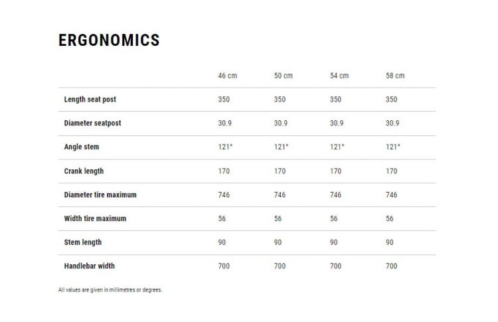This screenshot has width=498, height=322.
Task: Select the 50 cm column header
Action: [284, 76]
